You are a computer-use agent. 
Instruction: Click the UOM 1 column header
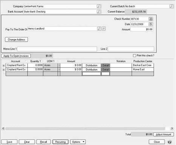(x=51, y=61)
